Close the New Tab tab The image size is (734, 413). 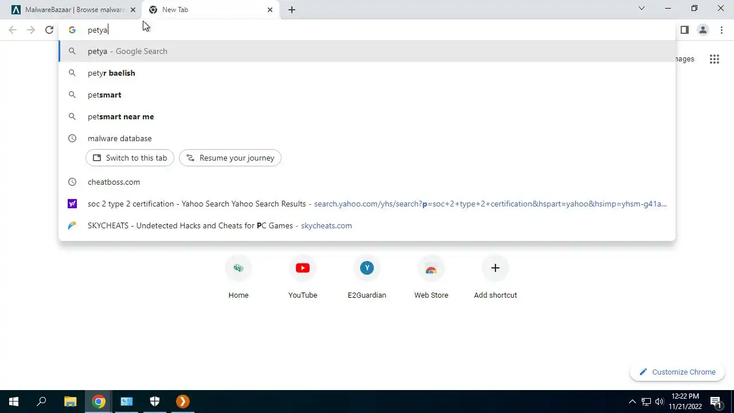click(270, 10)
